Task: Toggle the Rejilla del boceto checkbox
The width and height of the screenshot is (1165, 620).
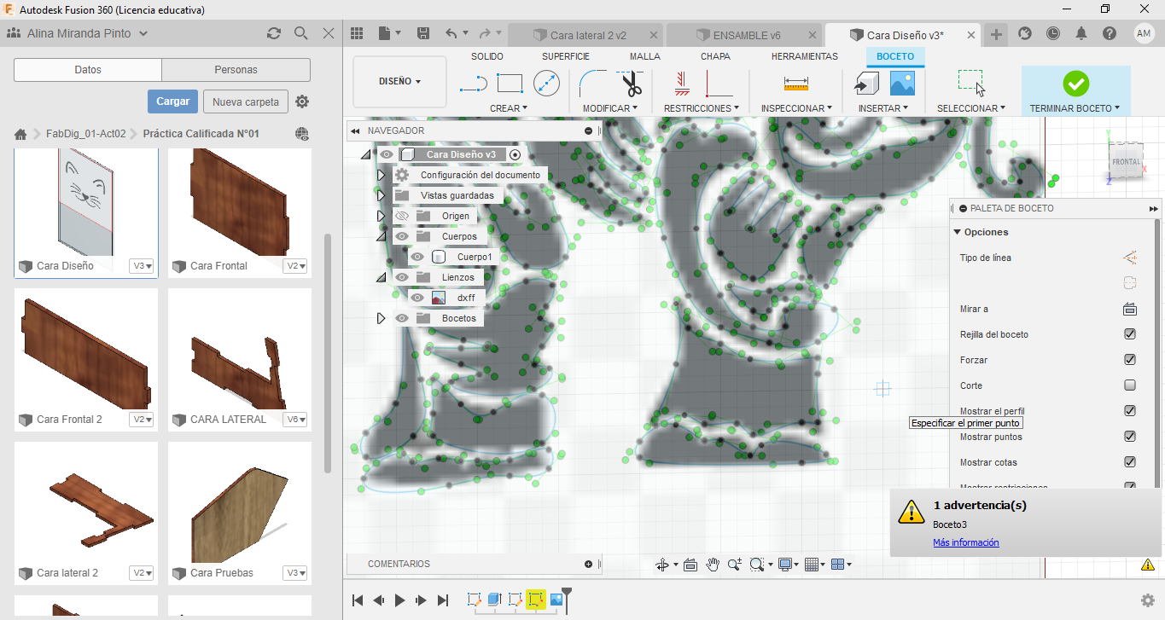Action: coord(1130,334)
